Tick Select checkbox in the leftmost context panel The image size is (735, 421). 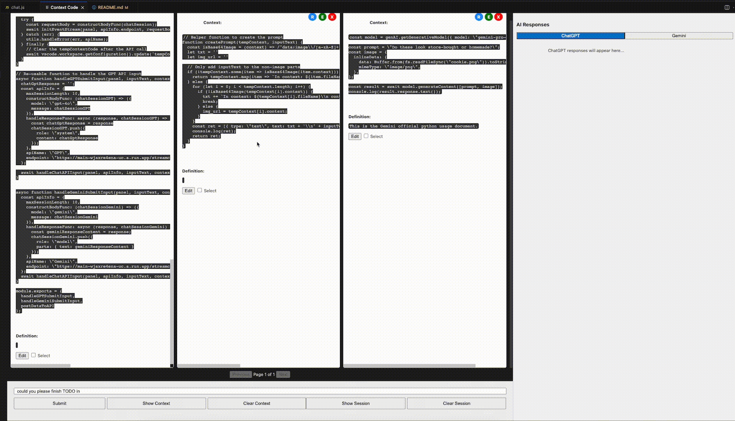click(x=34, y=355)
